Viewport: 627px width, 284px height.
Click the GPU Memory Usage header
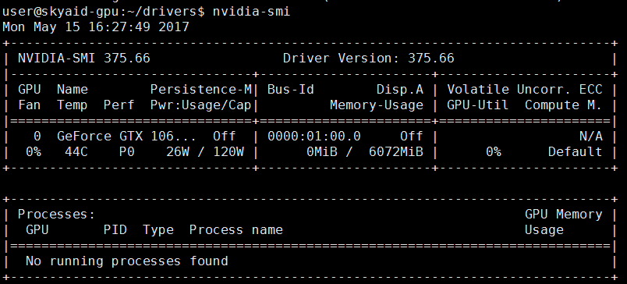click(x=563, y=222)
